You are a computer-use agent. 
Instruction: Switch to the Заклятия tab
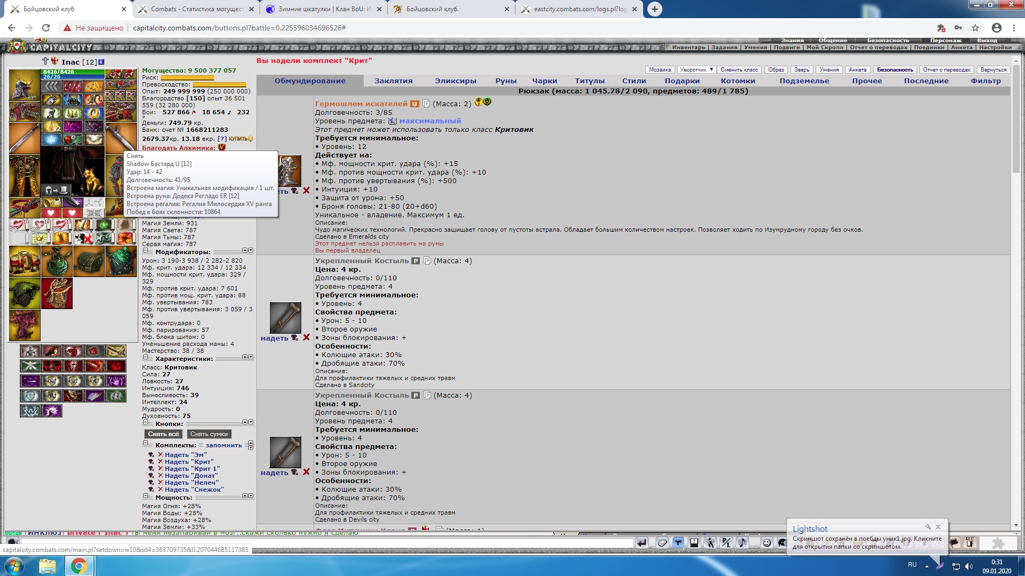click(x=393, y=81)
